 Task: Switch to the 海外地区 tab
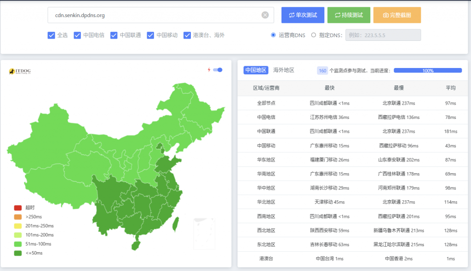[x=284, y=70]
